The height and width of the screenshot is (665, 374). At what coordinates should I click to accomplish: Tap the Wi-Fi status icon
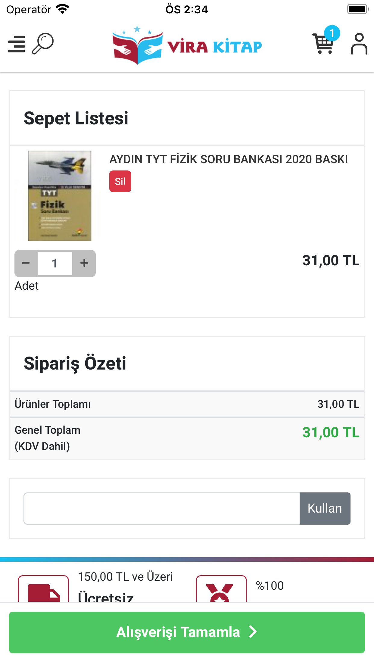point(63,9)
